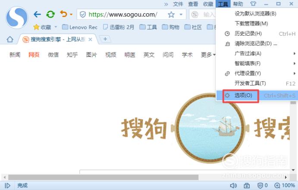The width and height of the screenshot is (298, 190).
Task: Open 迅雷粉 2月 bookmark
Action: tap(119, 27)
